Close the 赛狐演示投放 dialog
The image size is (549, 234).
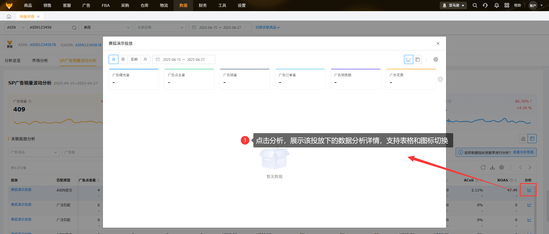click(x=438, y=43)
